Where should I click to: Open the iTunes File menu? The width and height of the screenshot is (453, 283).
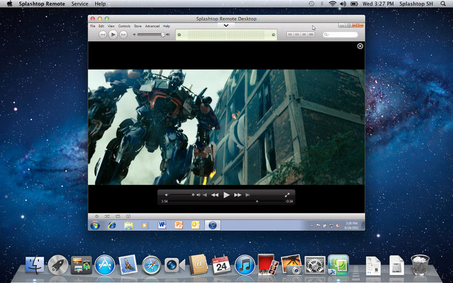(92, 26)
